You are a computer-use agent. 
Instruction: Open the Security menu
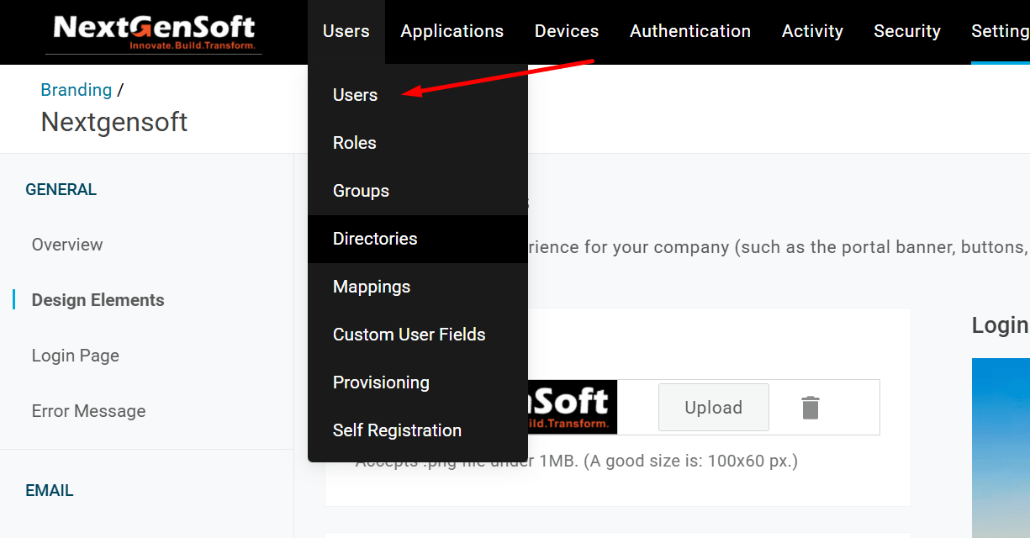(906, 31)
